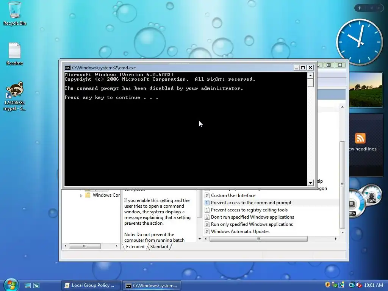Image resolution: width=388 pixels, height=291 pixels.
Task: Click Windows Automatic Updates policy icon
Action: click(207, 232)
